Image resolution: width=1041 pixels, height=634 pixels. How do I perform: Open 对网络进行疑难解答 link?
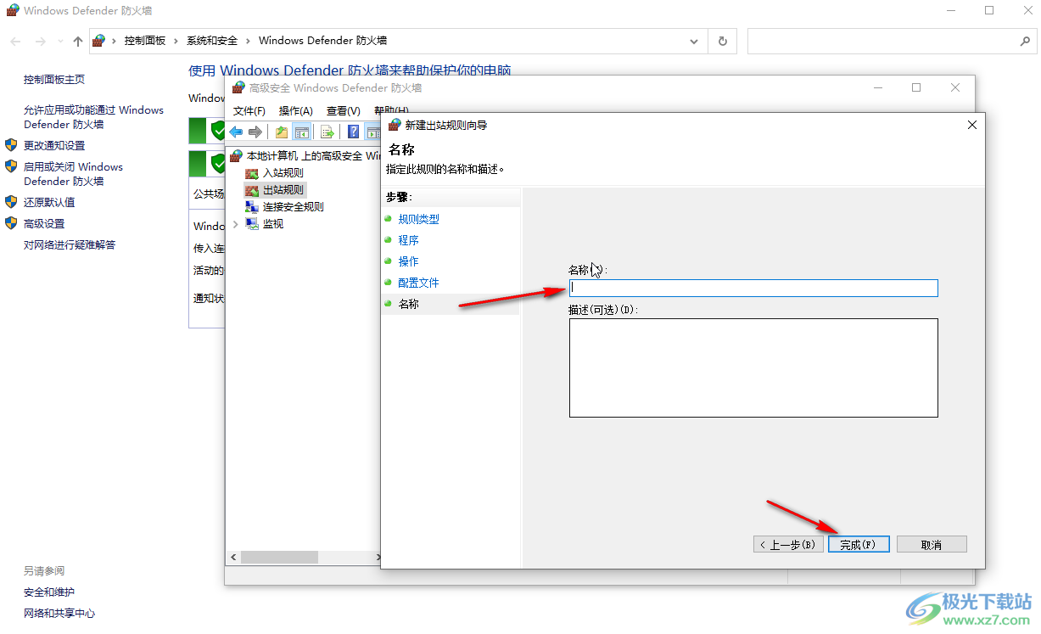(70, 244)
